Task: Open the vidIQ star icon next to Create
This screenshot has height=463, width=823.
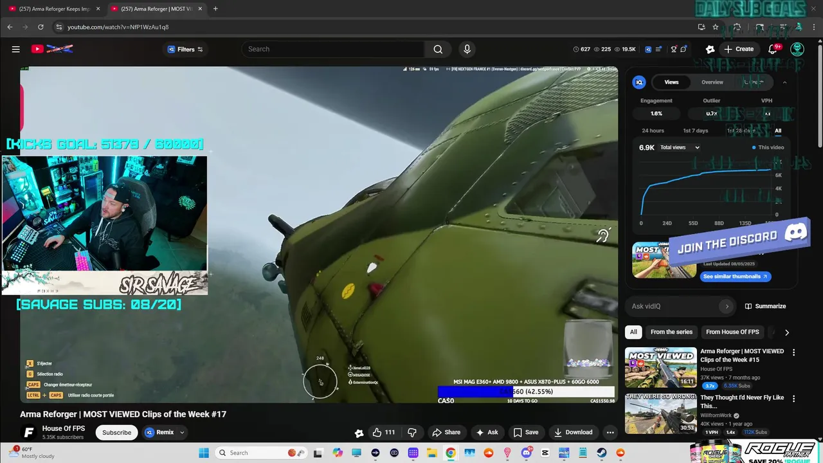Action: point(710,49)
